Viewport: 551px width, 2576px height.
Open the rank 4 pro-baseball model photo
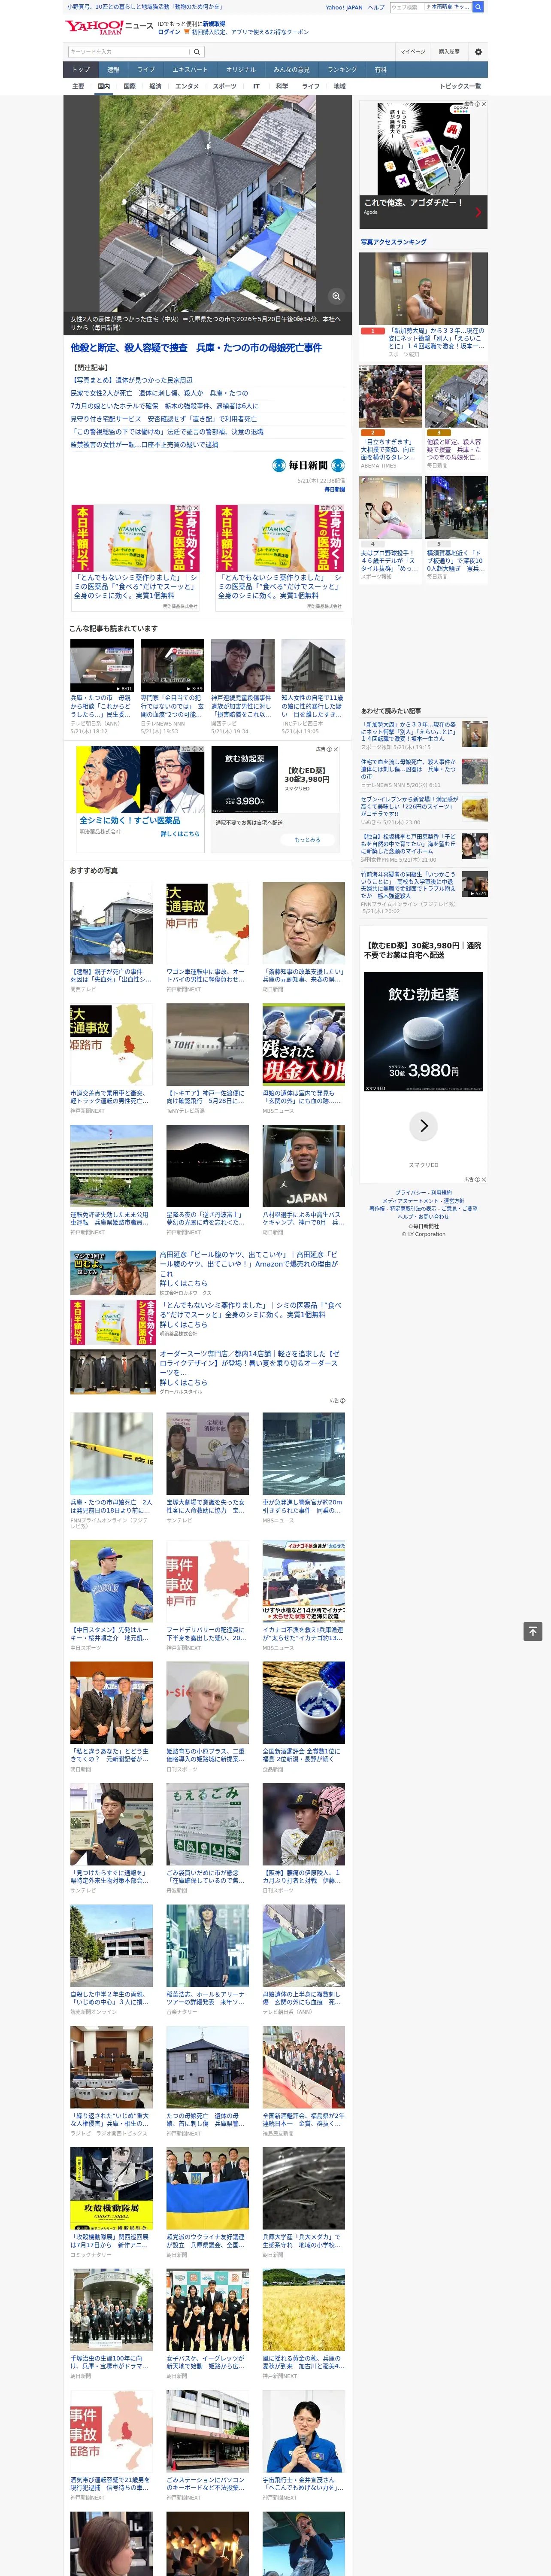tap(391, 508)
